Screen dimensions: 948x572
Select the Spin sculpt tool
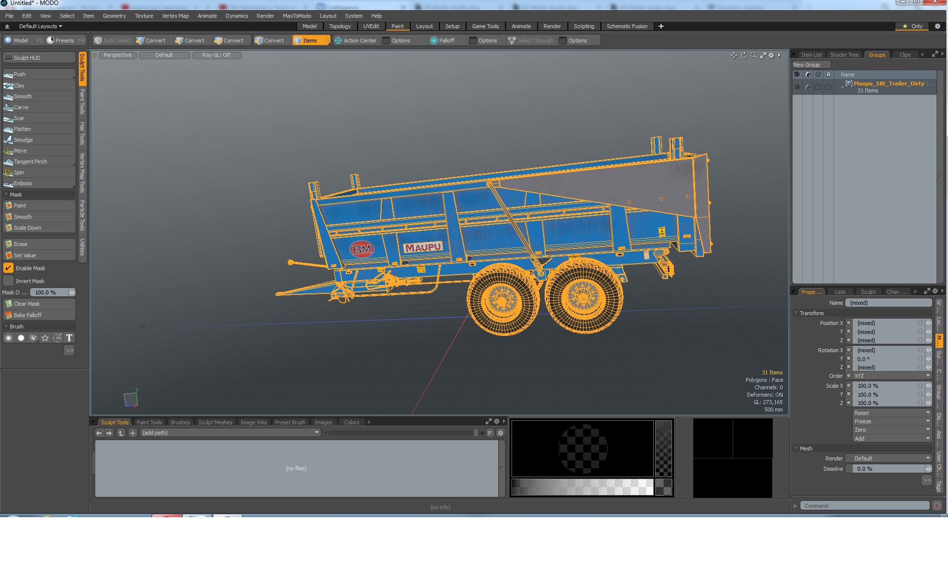coord(39,172)
